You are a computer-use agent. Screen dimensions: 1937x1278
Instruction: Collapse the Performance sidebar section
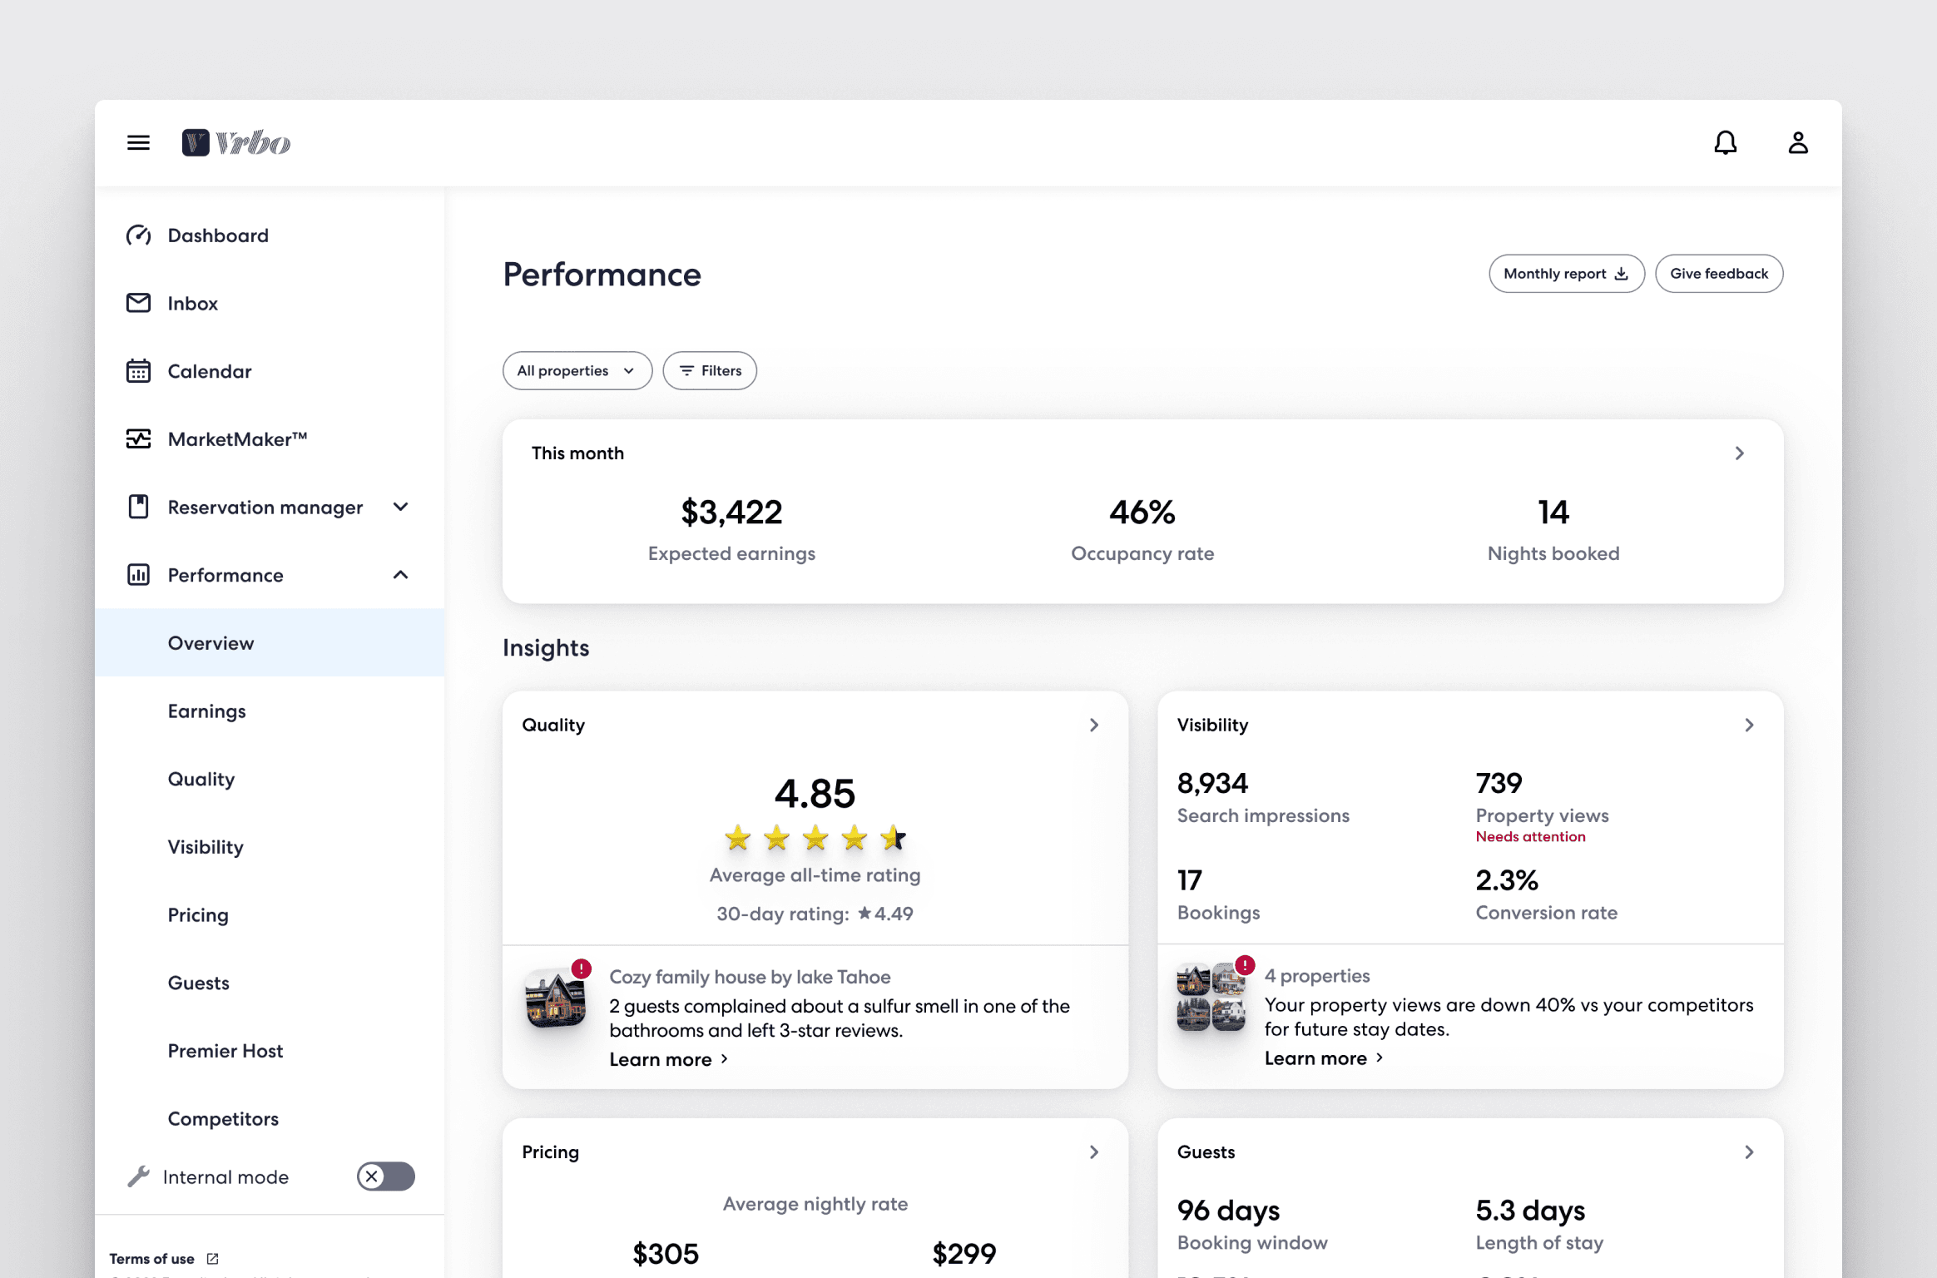tap(400, 575)
